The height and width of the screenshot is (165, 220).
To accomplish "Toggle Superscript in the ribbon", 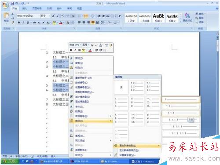I will click(44, 22).
